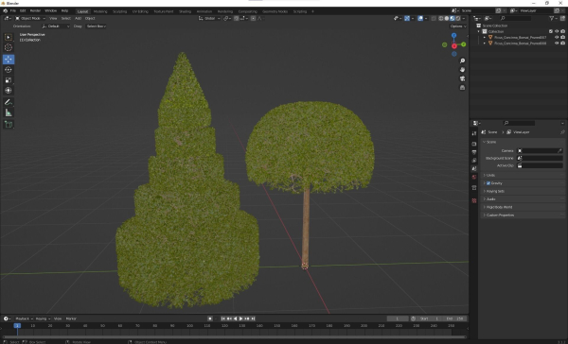Screen dimensions: 568x344
Task: Open the Output properties tab
Action: (x=474, y=152)
